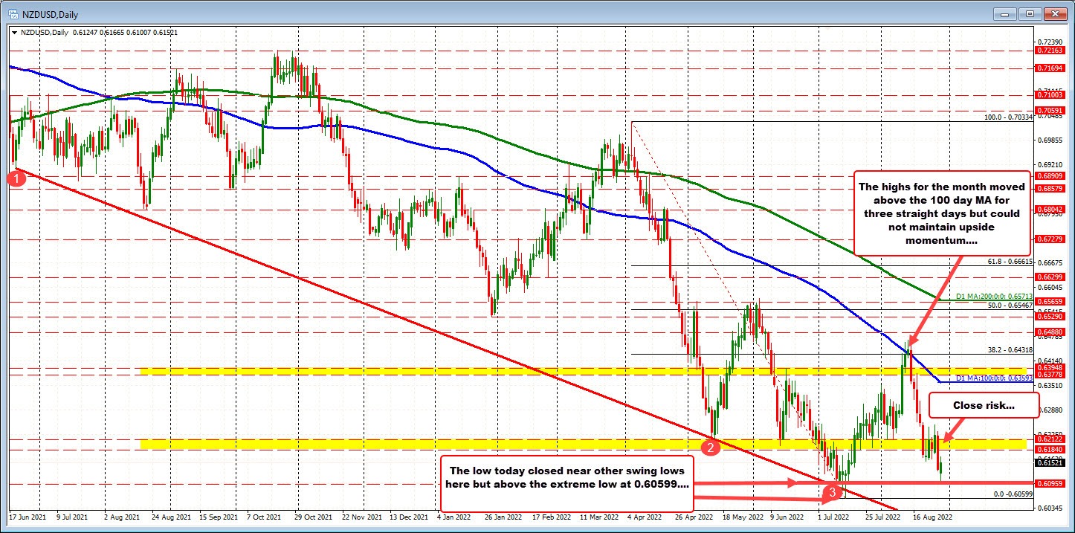Screen dimensions: 1075x533
Task: Click the 0.65290 red price label
Action: (x=1048, y=316)
